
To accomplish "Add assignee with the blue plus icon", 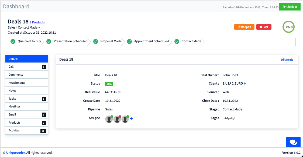I will tap(131, 118).
